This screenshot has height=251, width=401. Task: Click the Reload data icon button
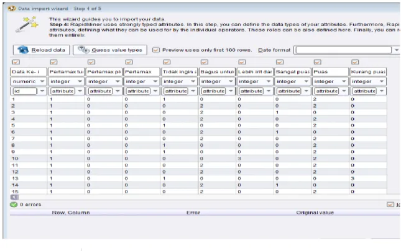(23, 50)
